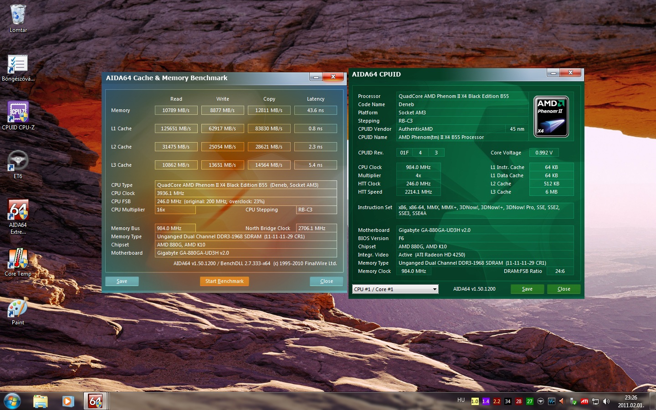Click the Show Desktop strip on the taskbar
The height and width of the screenshot is (410, 656).
652,401
